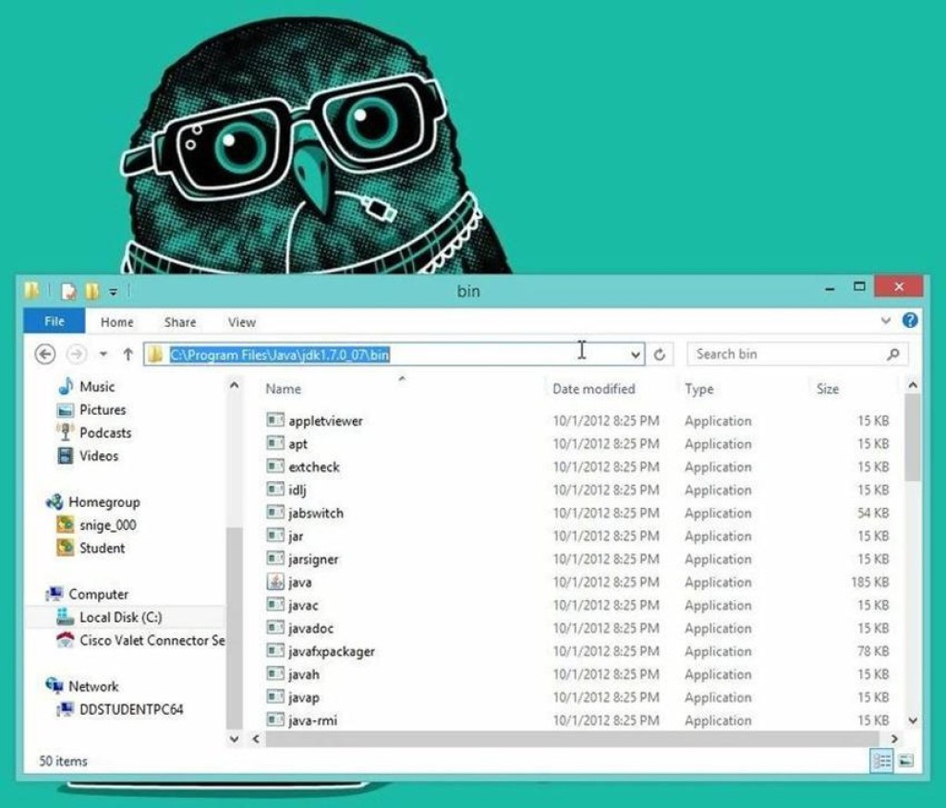The width and height of the screenshot is (946, 808).
Task: Click the folder icon in the quick access toolbar
Action: coord(31,290)
